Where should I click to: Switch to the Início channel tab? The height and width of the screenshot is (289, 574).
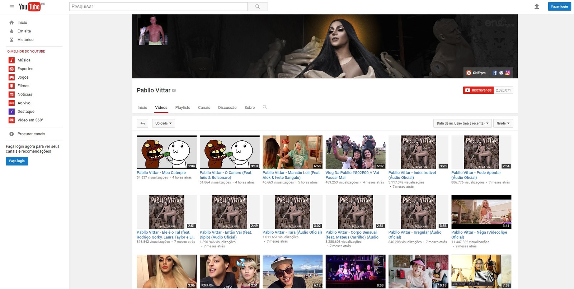click(142, 108)
